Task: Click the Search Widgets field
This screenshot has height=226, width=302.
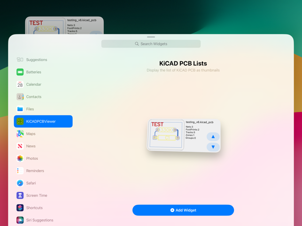Action: tap(151, 44)
